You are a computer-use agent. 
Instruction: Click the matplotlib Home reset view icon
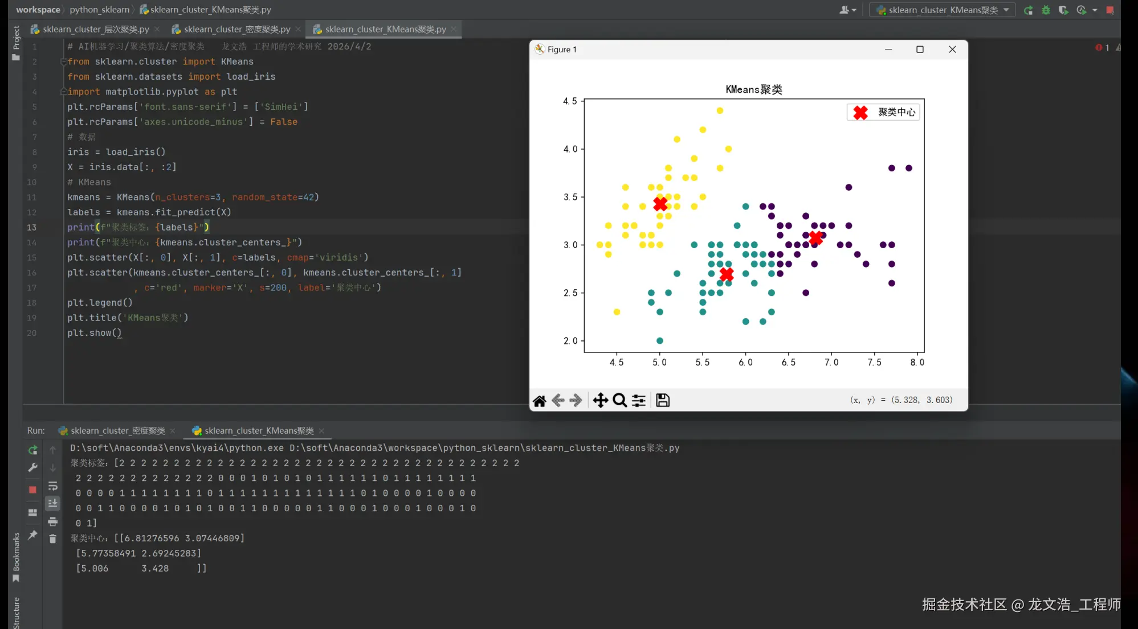coord(539,401)
